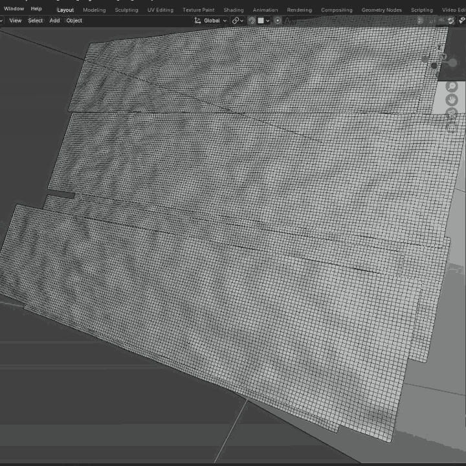Toggle proportional editing in the header
The image size is (466, 466).
click(x=278, y=21)
